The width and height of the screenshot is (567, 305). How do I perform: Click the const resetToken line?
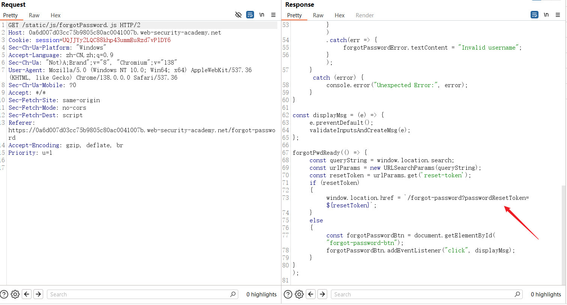(390, 175)
